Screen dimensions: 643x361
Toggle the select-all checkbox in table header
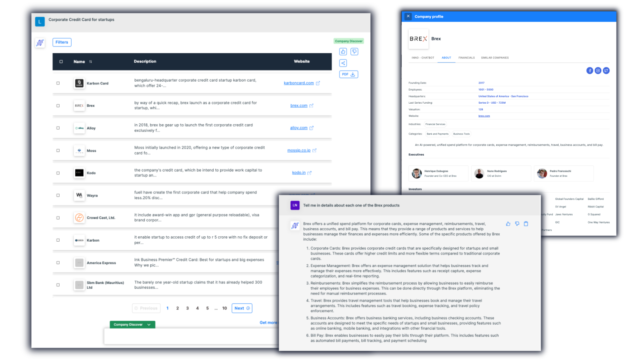[x=61, y=61]
